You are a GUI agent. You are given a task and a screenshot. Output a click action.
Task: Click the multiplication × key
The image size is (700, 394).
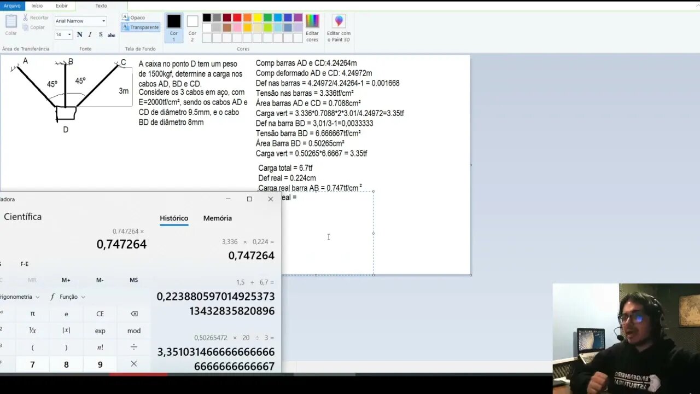(134, 364)
